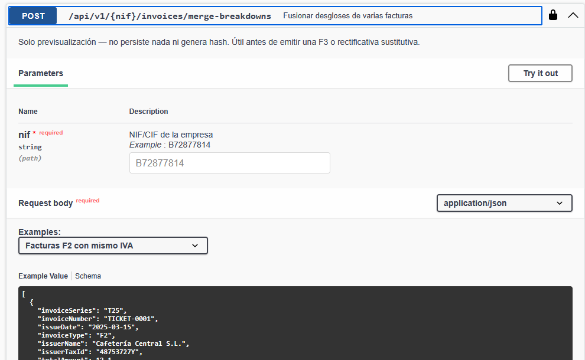Open the application/json content type dropdown
585x360 pixels.
504,203
